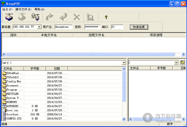This screenshot has width=187, height=127.
Task: Sort local files by 日期 column header
Action: click(x=57, y=69)
